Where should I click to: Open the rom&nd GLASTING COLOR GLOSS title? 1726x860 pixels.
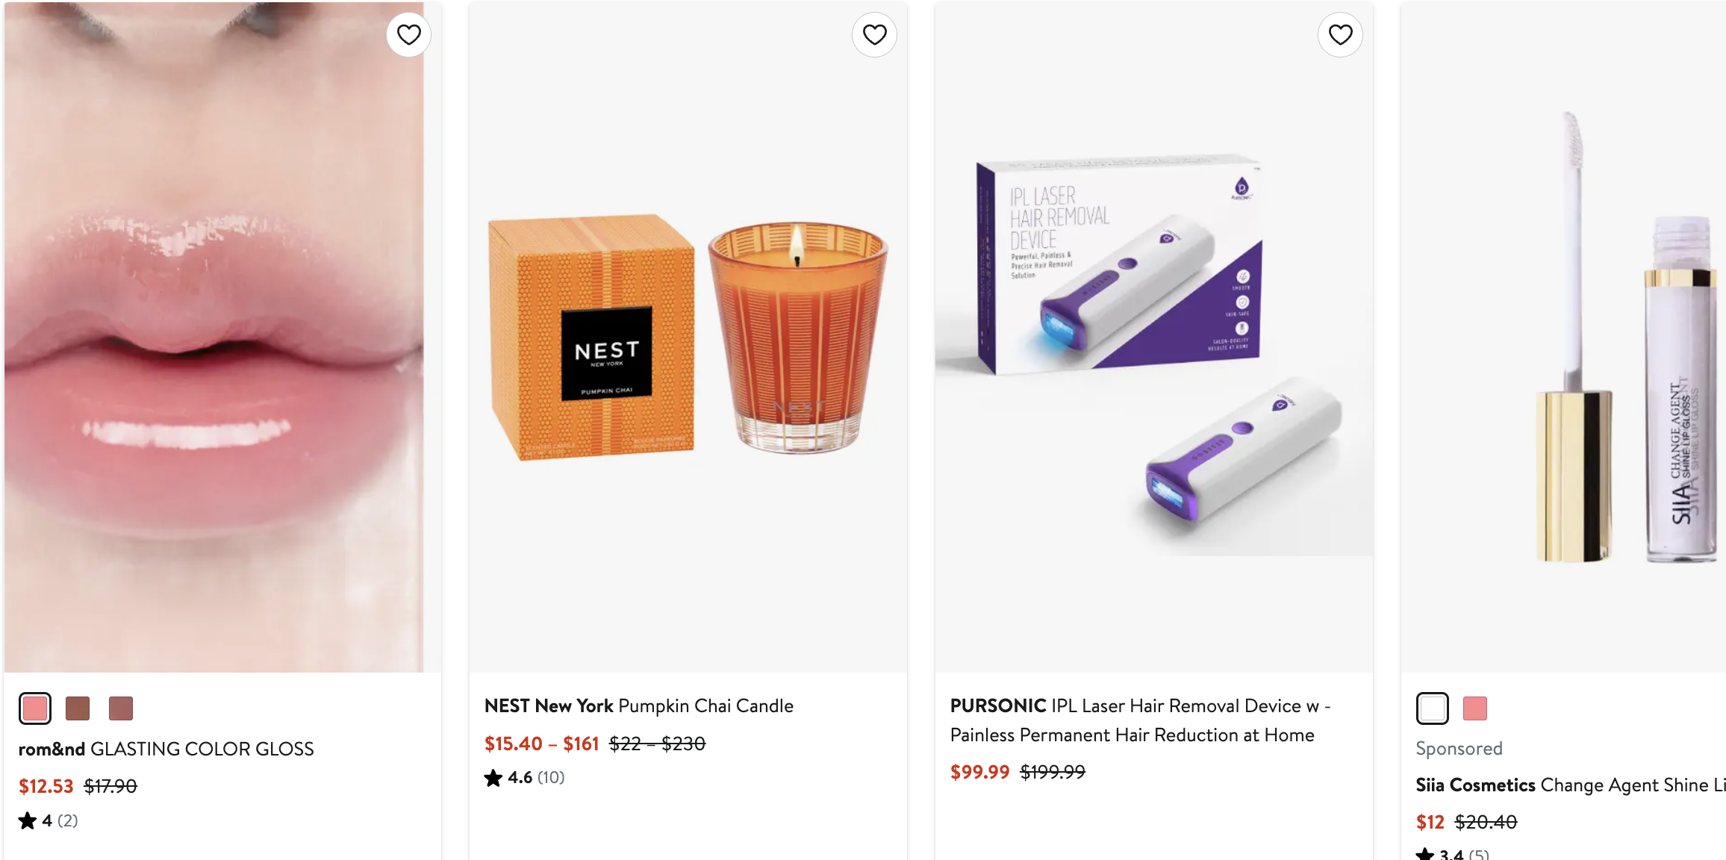click(x=166, y=749)
